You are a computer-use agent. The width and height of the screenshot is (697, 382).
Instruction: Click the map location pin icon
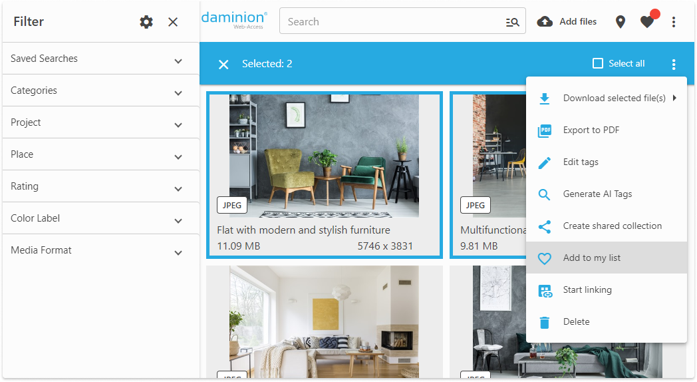[620, 22]
